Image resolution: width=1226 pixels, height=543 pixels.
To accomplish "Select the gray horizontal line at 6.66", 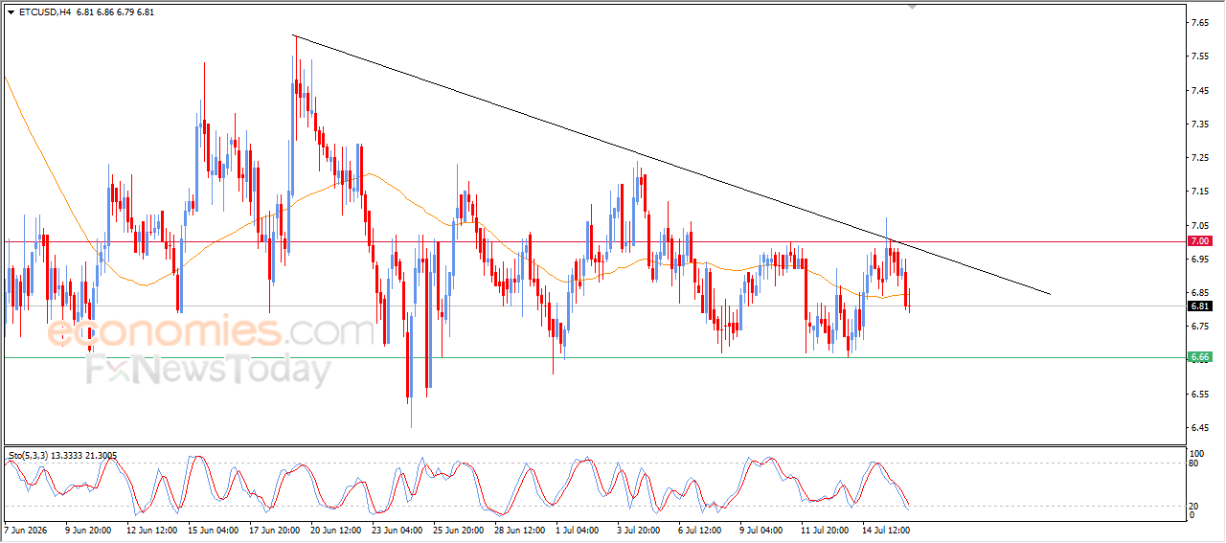I will point(594,357).
